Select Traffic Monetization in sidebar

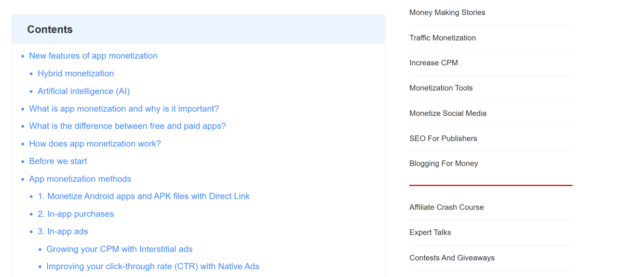(442, 38)
